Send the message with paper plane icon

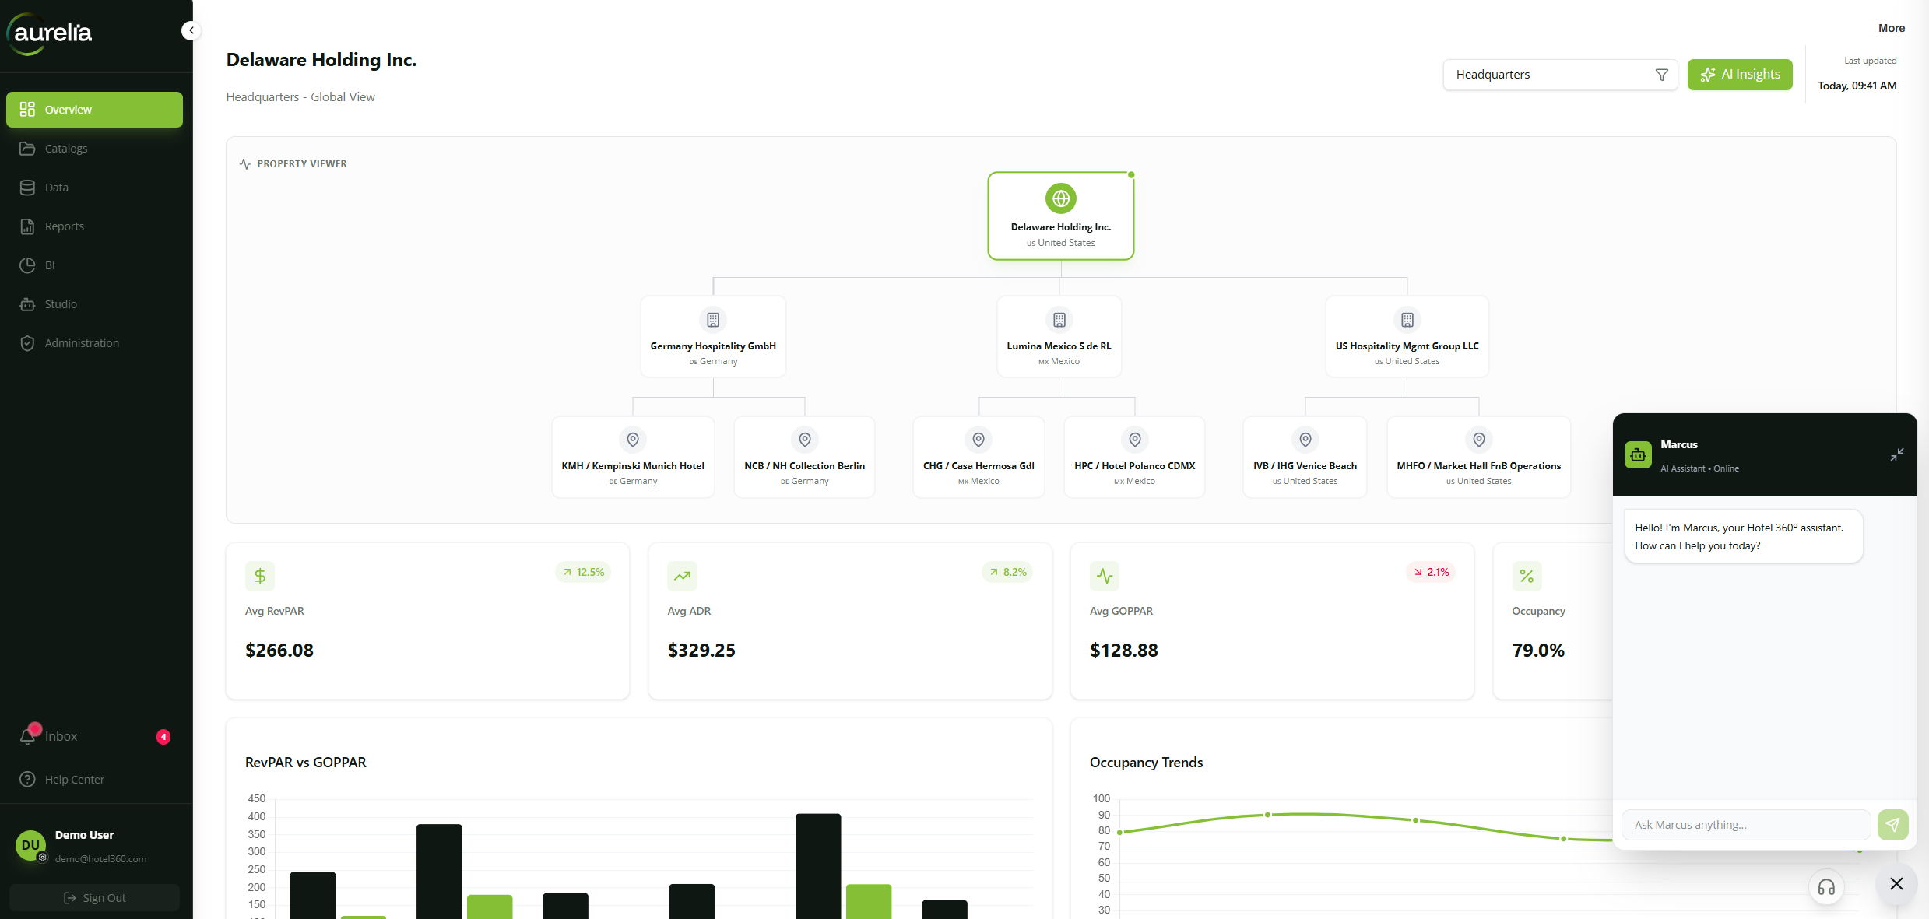coord(1892,825)
